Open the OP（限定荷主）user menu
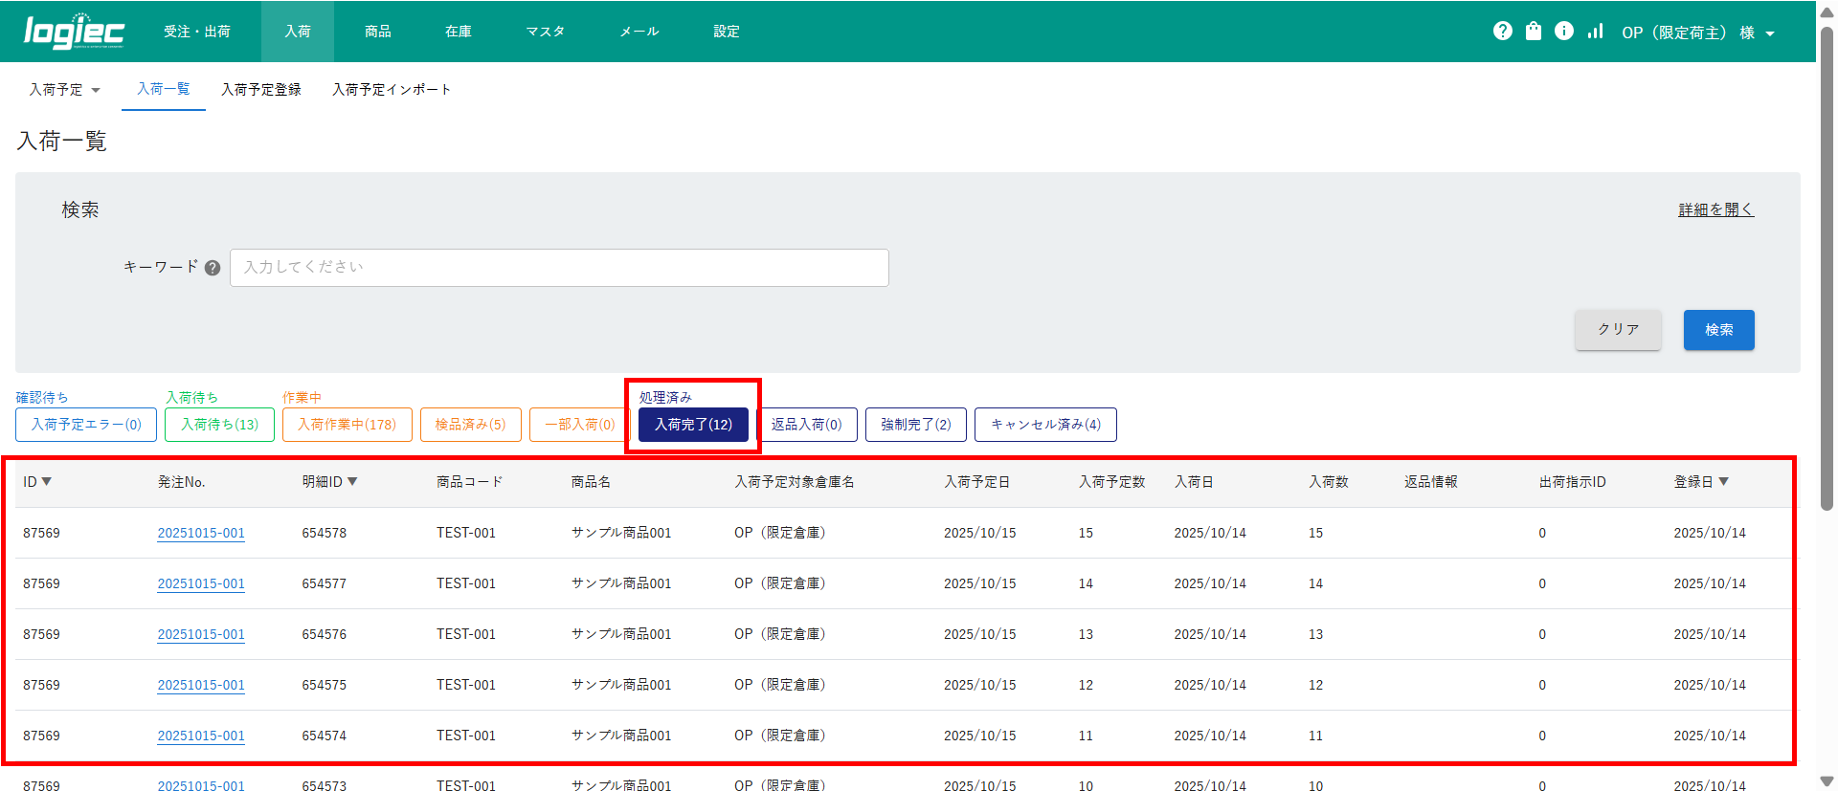Screen dimensions: 1838x791 click(x=1697, y=33)
